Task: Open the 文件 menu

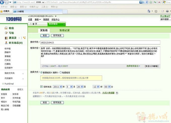Action: (x=4, y=7)
